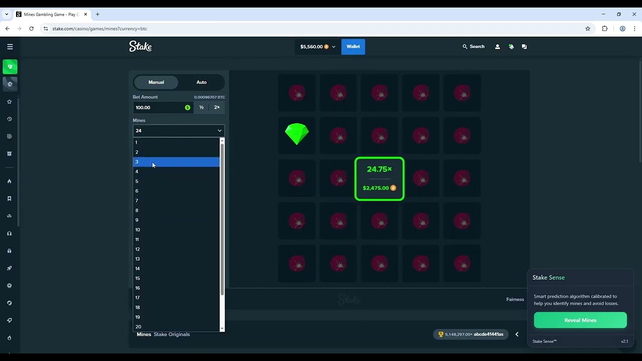Click the gift box sidebar icon
The width and height of the screenshot is (642, 361).
10,251
